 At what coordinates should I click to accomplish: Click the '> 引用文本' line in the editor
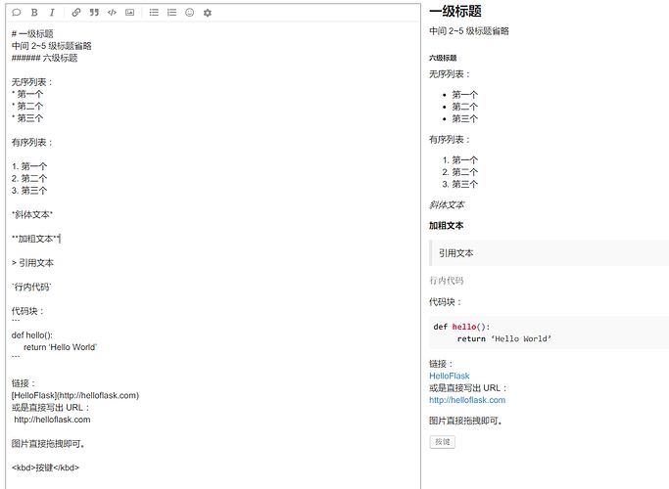tap(33, 263)
